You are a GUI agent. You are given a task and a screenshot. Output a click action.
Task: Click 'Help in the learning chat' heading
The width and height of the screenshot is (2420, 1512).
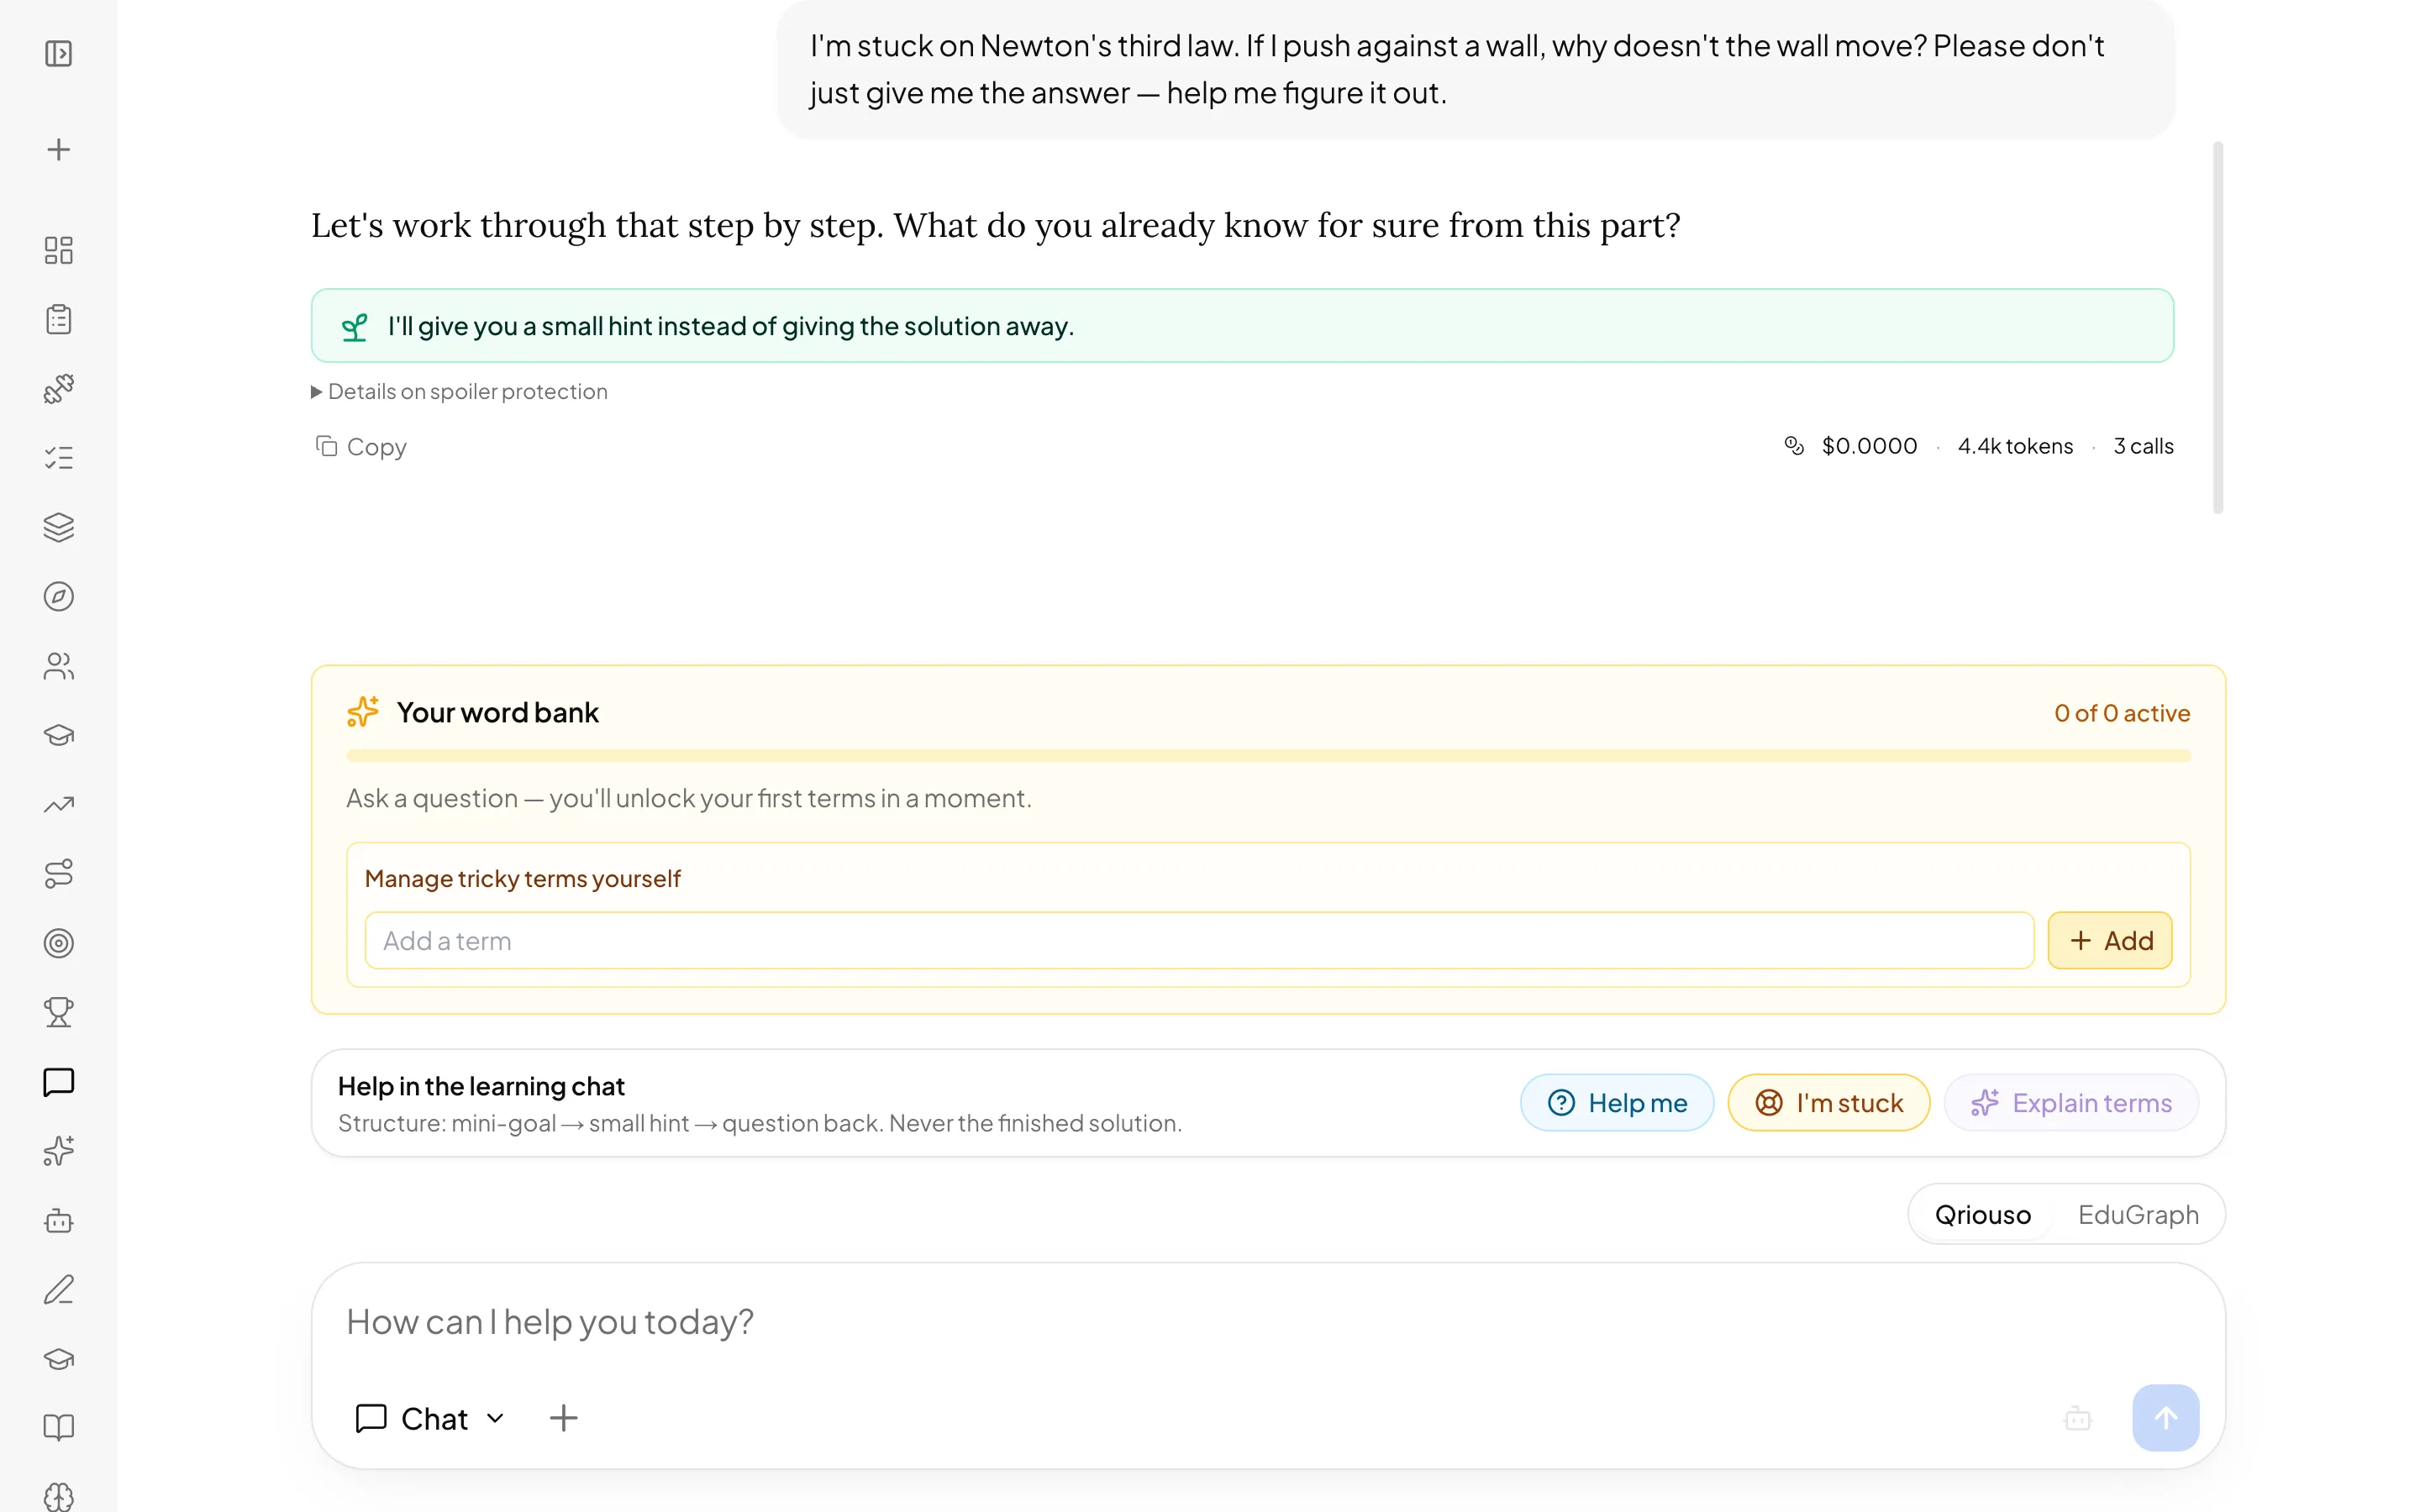pos(481,1086)
